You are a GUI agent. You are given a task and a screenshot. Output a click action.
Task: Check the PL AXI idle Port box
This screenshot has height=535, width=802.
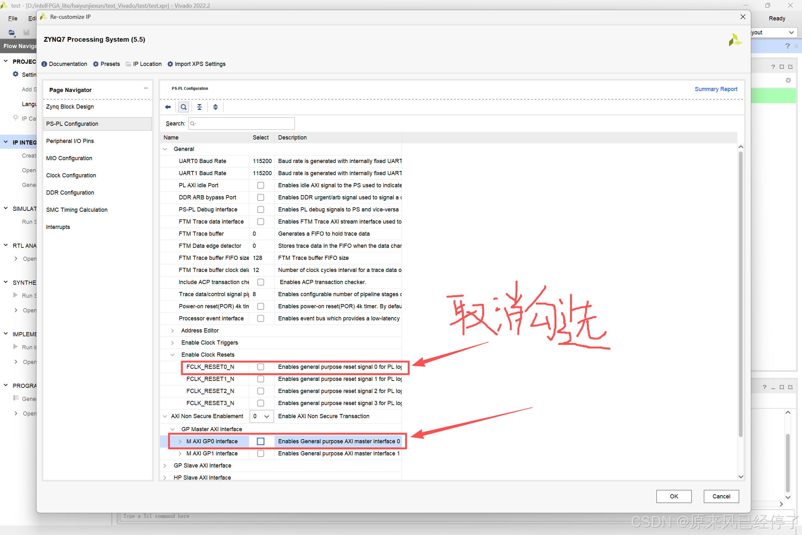pyautogui.click(x=261, y=185)
